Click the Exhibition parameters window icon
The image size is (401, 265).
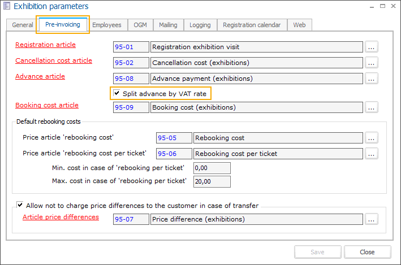[x=7, y=7]
